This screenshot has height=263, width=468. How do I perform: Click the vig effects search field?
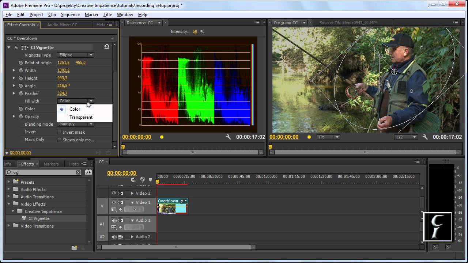coord(43,172)
